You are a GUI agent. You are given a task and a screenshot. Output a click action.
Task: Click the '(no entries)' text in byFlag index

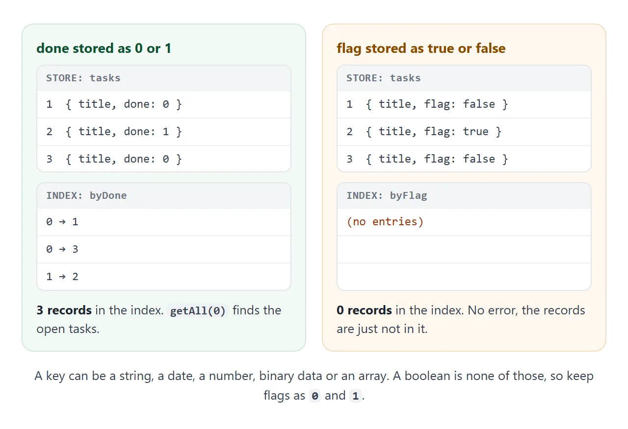coord(385,222)
